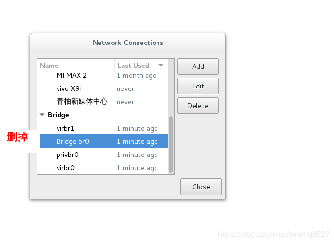Select the virbr0 bridge

[65, 168]
